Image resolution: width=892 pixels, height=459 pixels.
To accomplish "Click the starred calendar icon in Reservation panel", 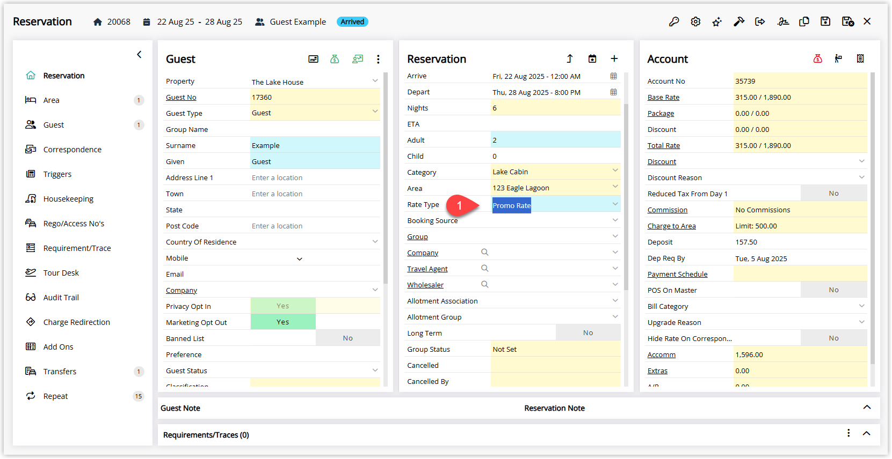I will click(x=592, y=58).
